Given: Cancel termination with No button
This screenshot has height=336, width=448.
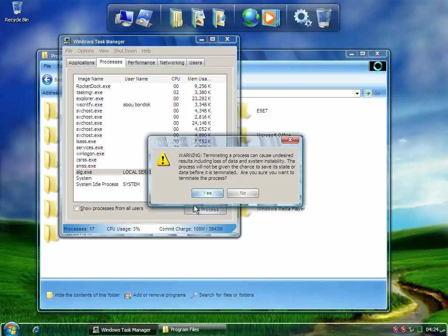Looking at the screenshot, I should pos(243,193).
